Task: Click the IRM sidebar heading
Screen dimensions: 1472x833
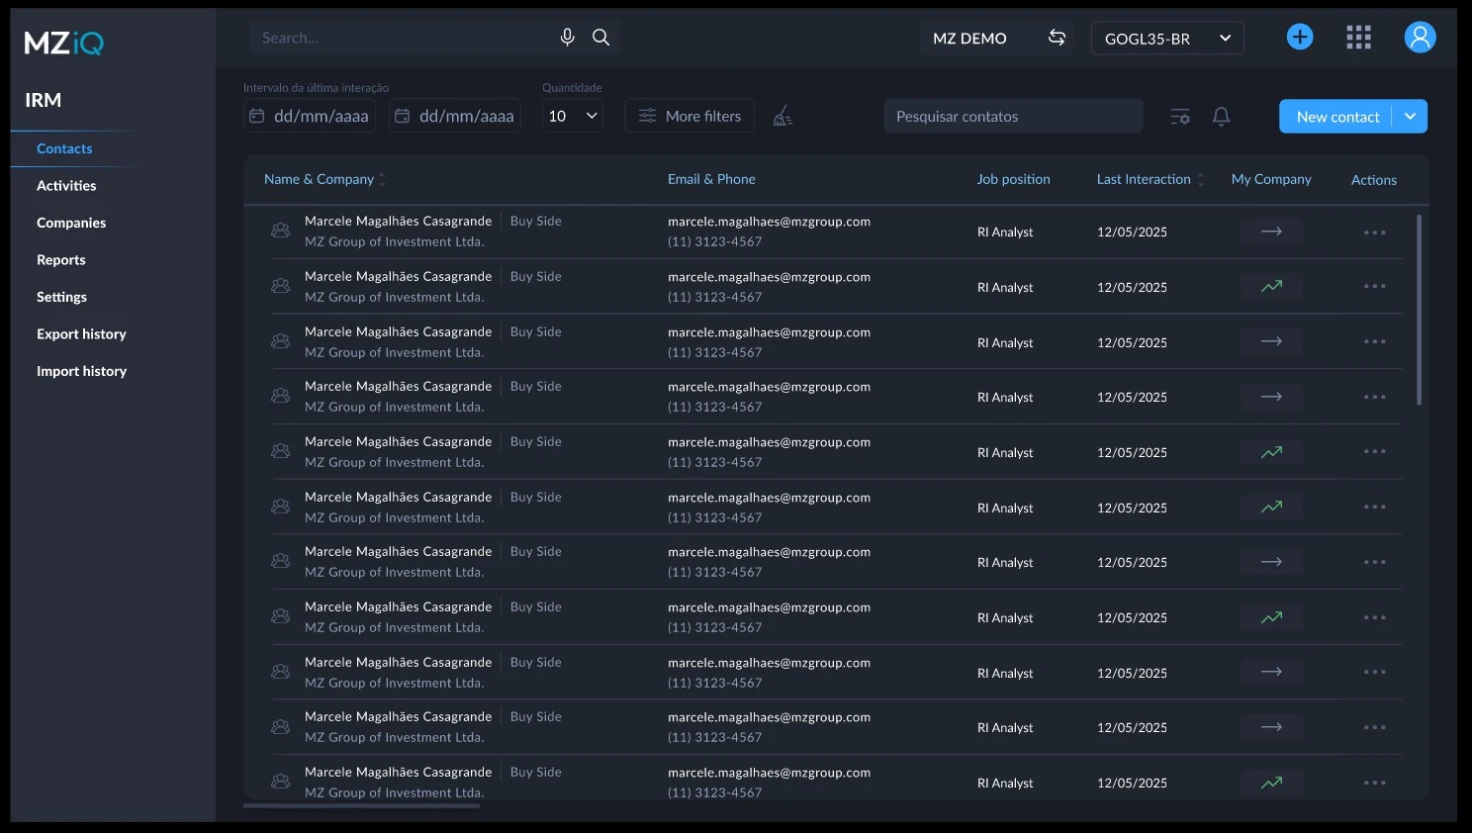Action: pyautogui.click(x=43, y=100)
